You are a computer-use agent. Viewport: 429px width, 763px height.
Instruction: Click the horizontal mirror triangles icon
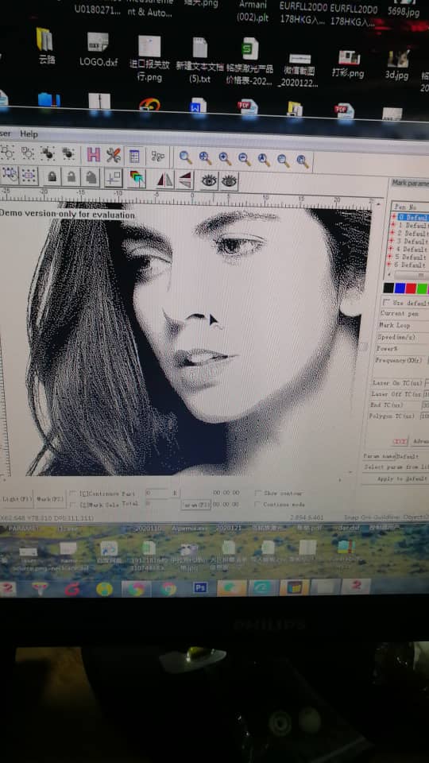[x=164, y=180]
